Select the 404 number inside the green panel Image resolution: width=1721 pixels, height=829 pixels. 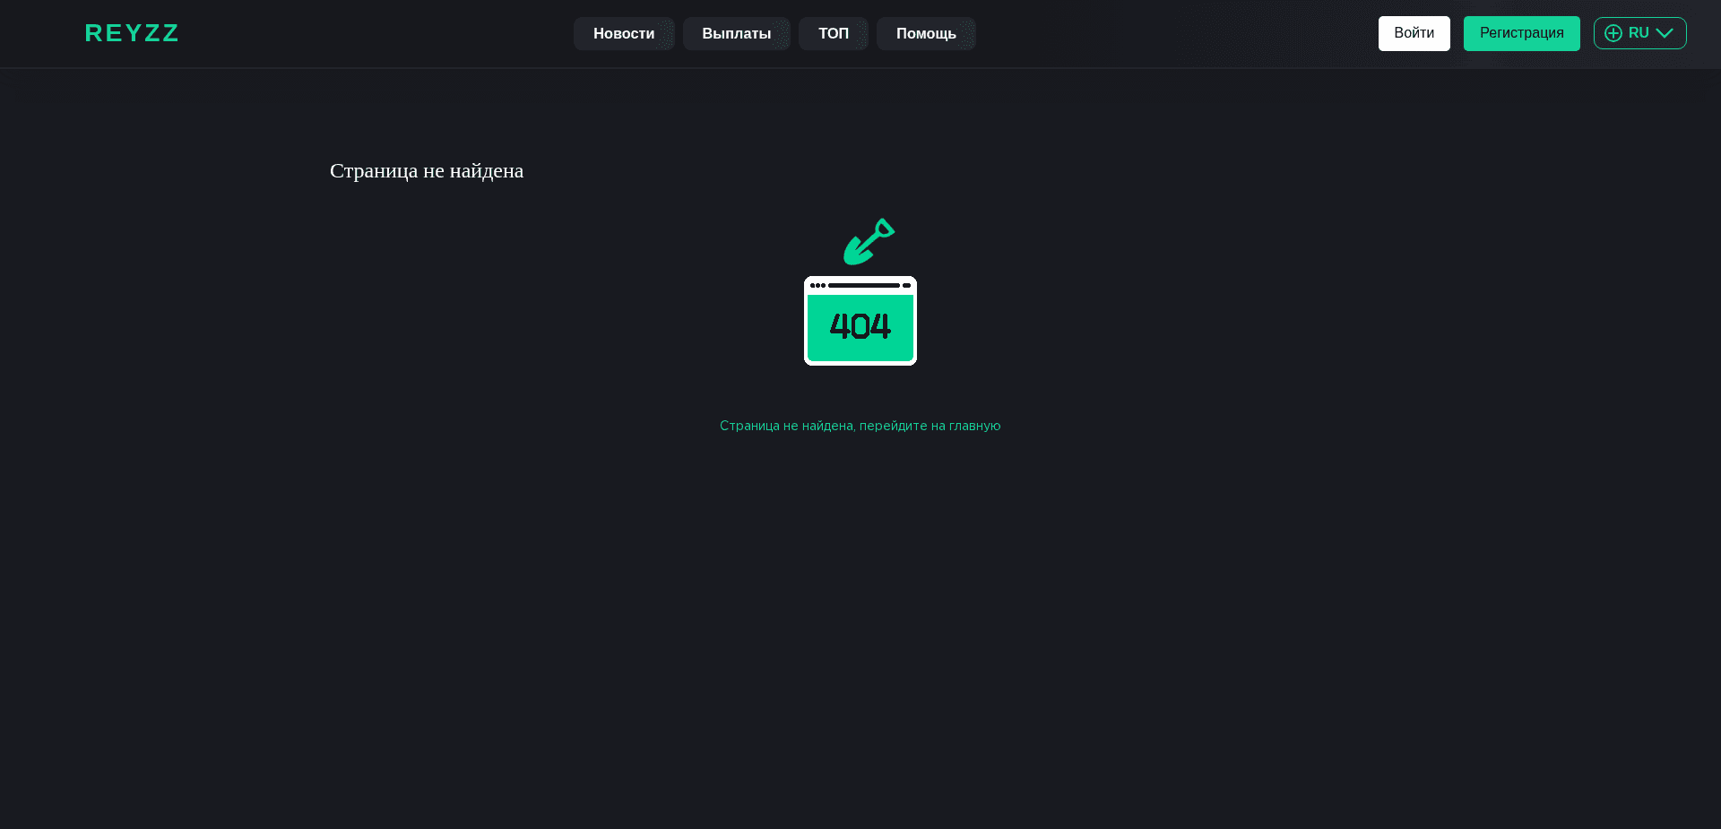(x=860, y=326)
